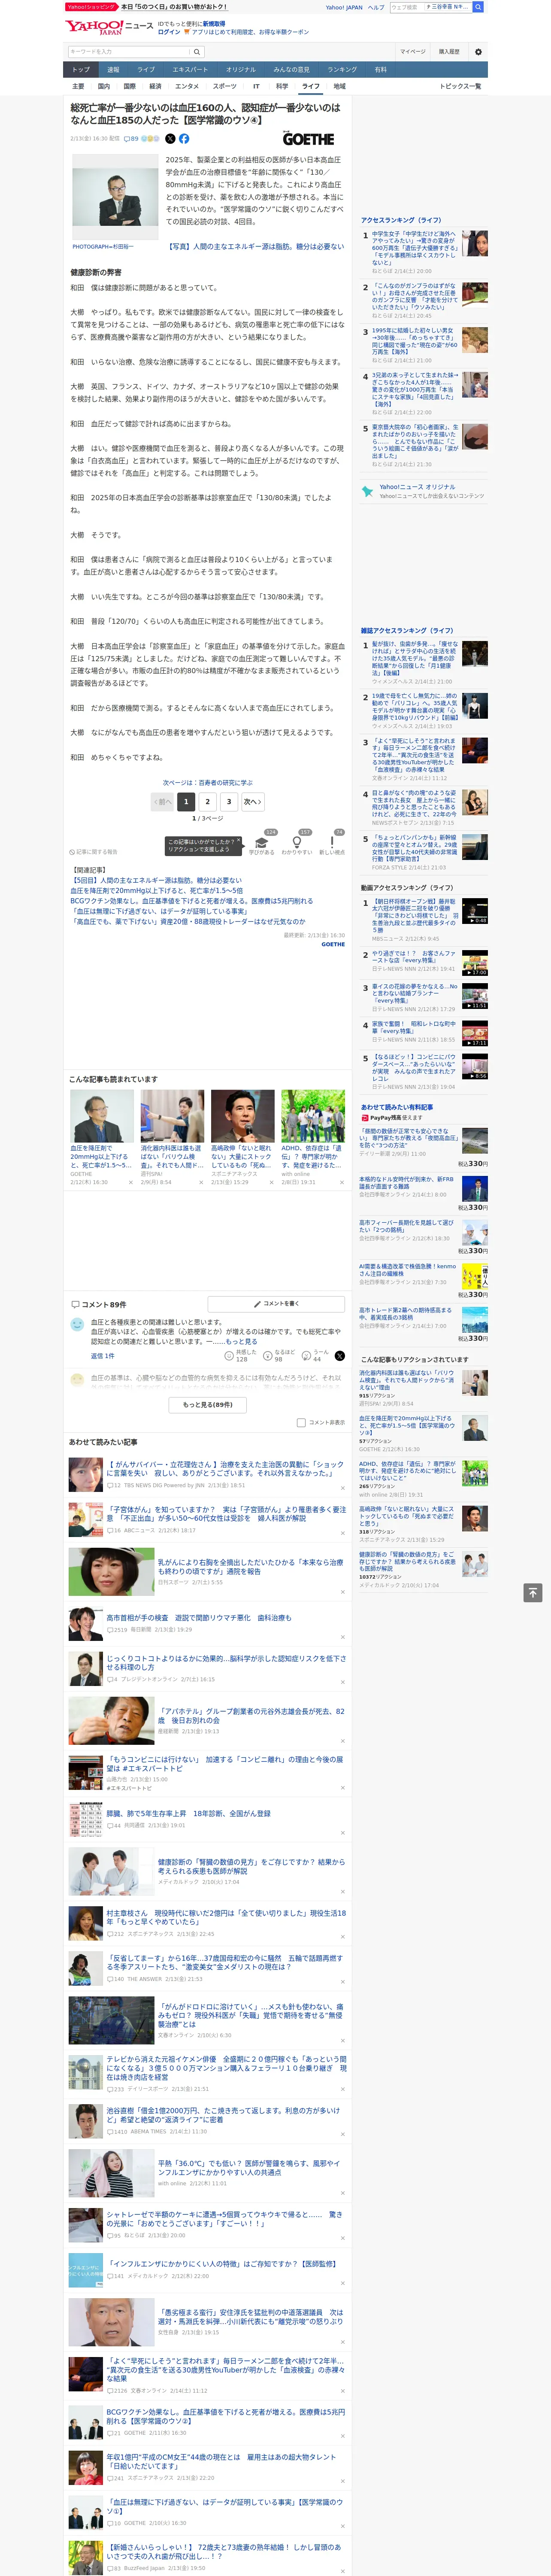Open マイページ button

(x=412, y=52)
